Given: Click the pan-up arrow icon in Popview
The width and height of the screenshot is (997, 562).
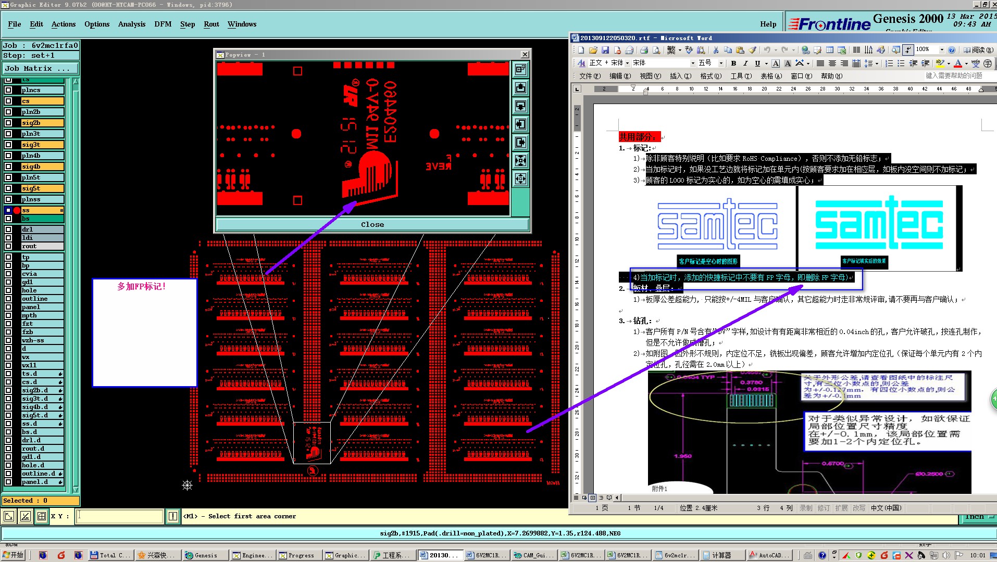Looking at the screenshot, I should [x=520, y=87].
